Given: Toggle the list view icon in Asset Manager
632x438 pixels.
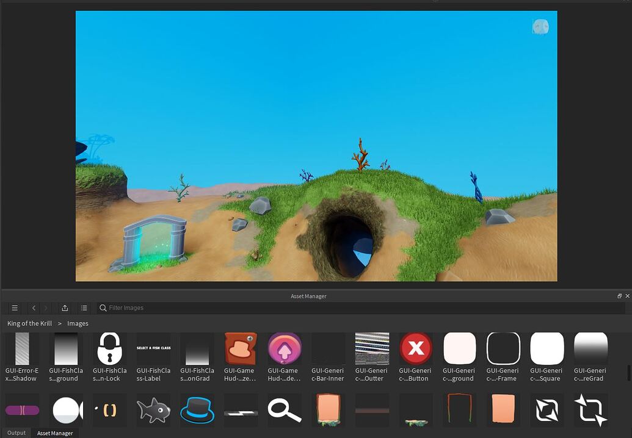Looking at the screenshot, I should click(84, 307).
